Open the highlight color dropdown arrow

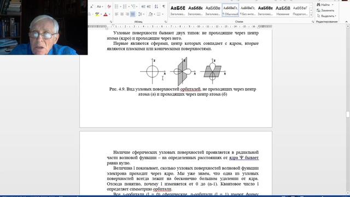(x=101, y=15)
